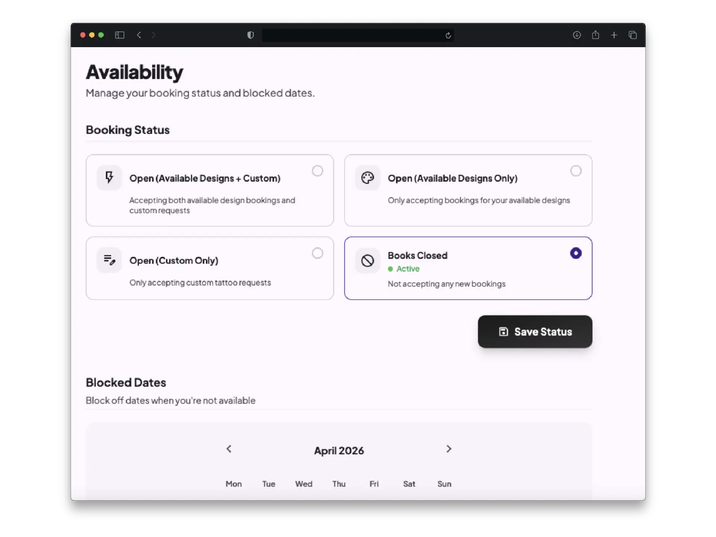Click the Wed column header
Image resolution: width=716 pixels, height=537 pixels.
304,484
